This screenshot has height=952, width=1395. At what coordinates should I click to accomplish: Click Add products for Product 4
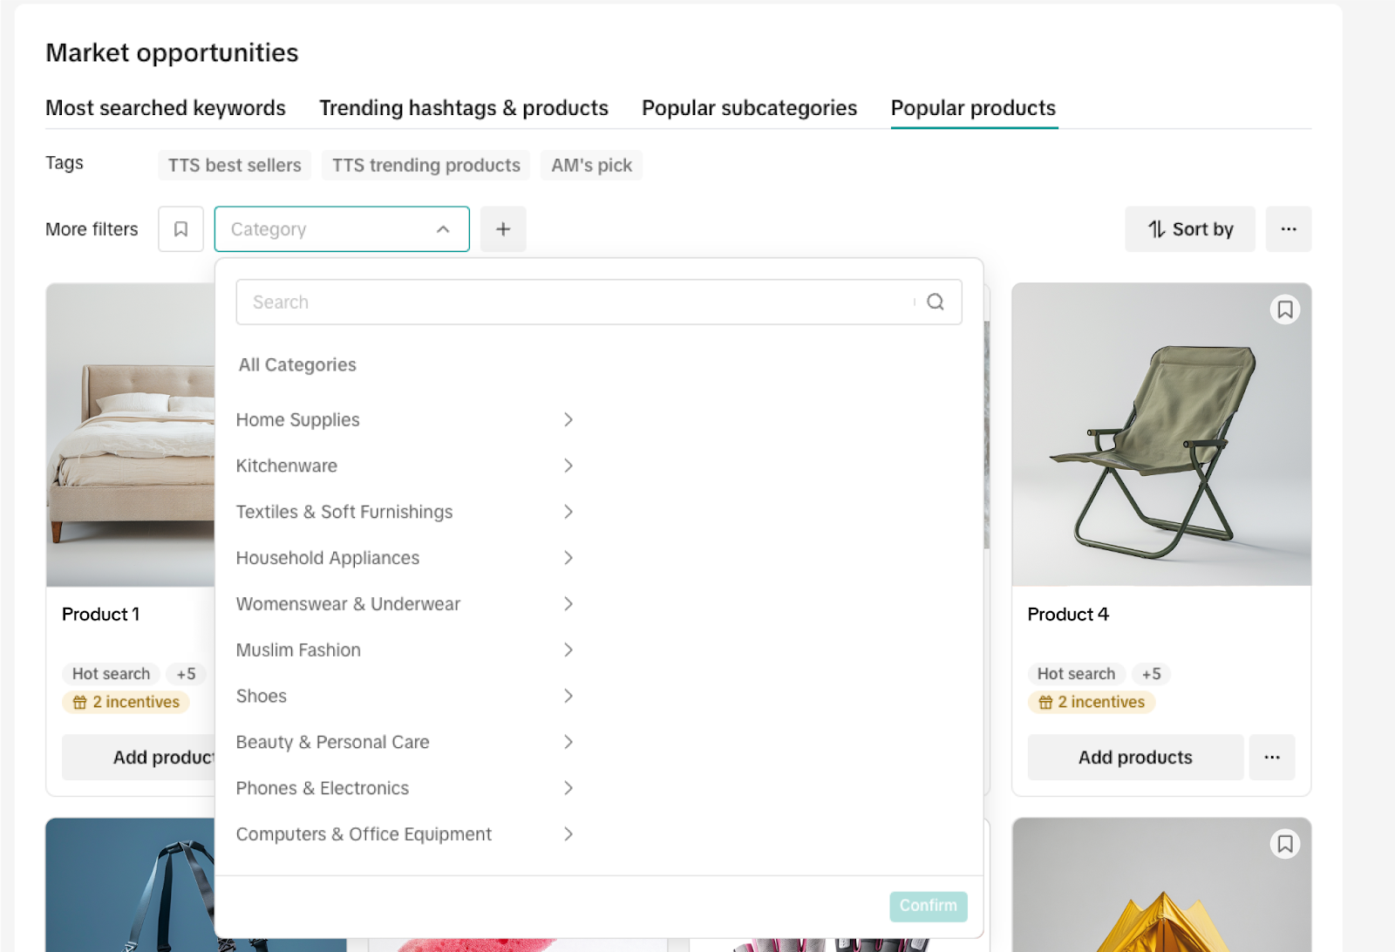[x=1134, y=757]
